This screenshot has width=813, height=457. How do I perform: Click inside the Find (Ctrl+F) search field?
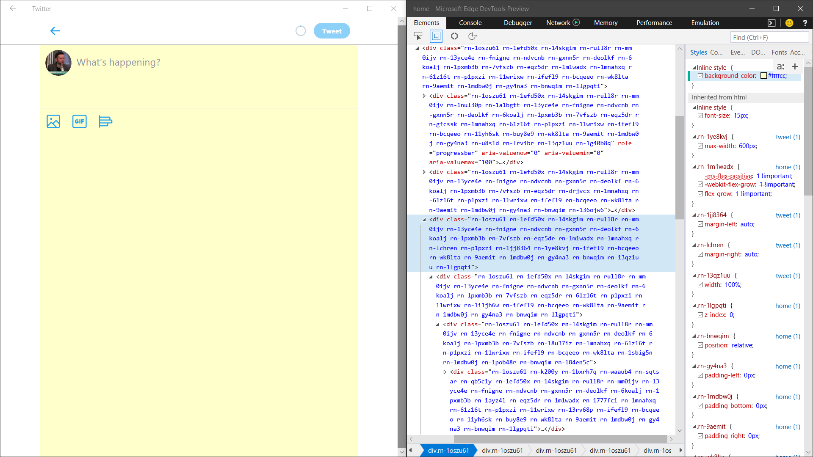[x=769, y=37]
